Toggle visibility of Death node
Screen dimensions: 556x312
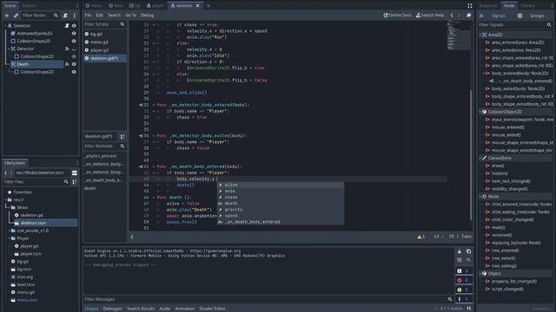tap(74, 64)
